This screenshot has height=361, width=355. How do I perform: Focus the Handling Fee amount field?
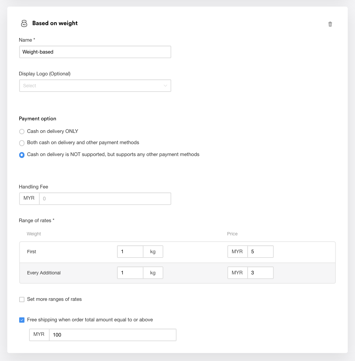pyautogui.click(x=105, y=199)
